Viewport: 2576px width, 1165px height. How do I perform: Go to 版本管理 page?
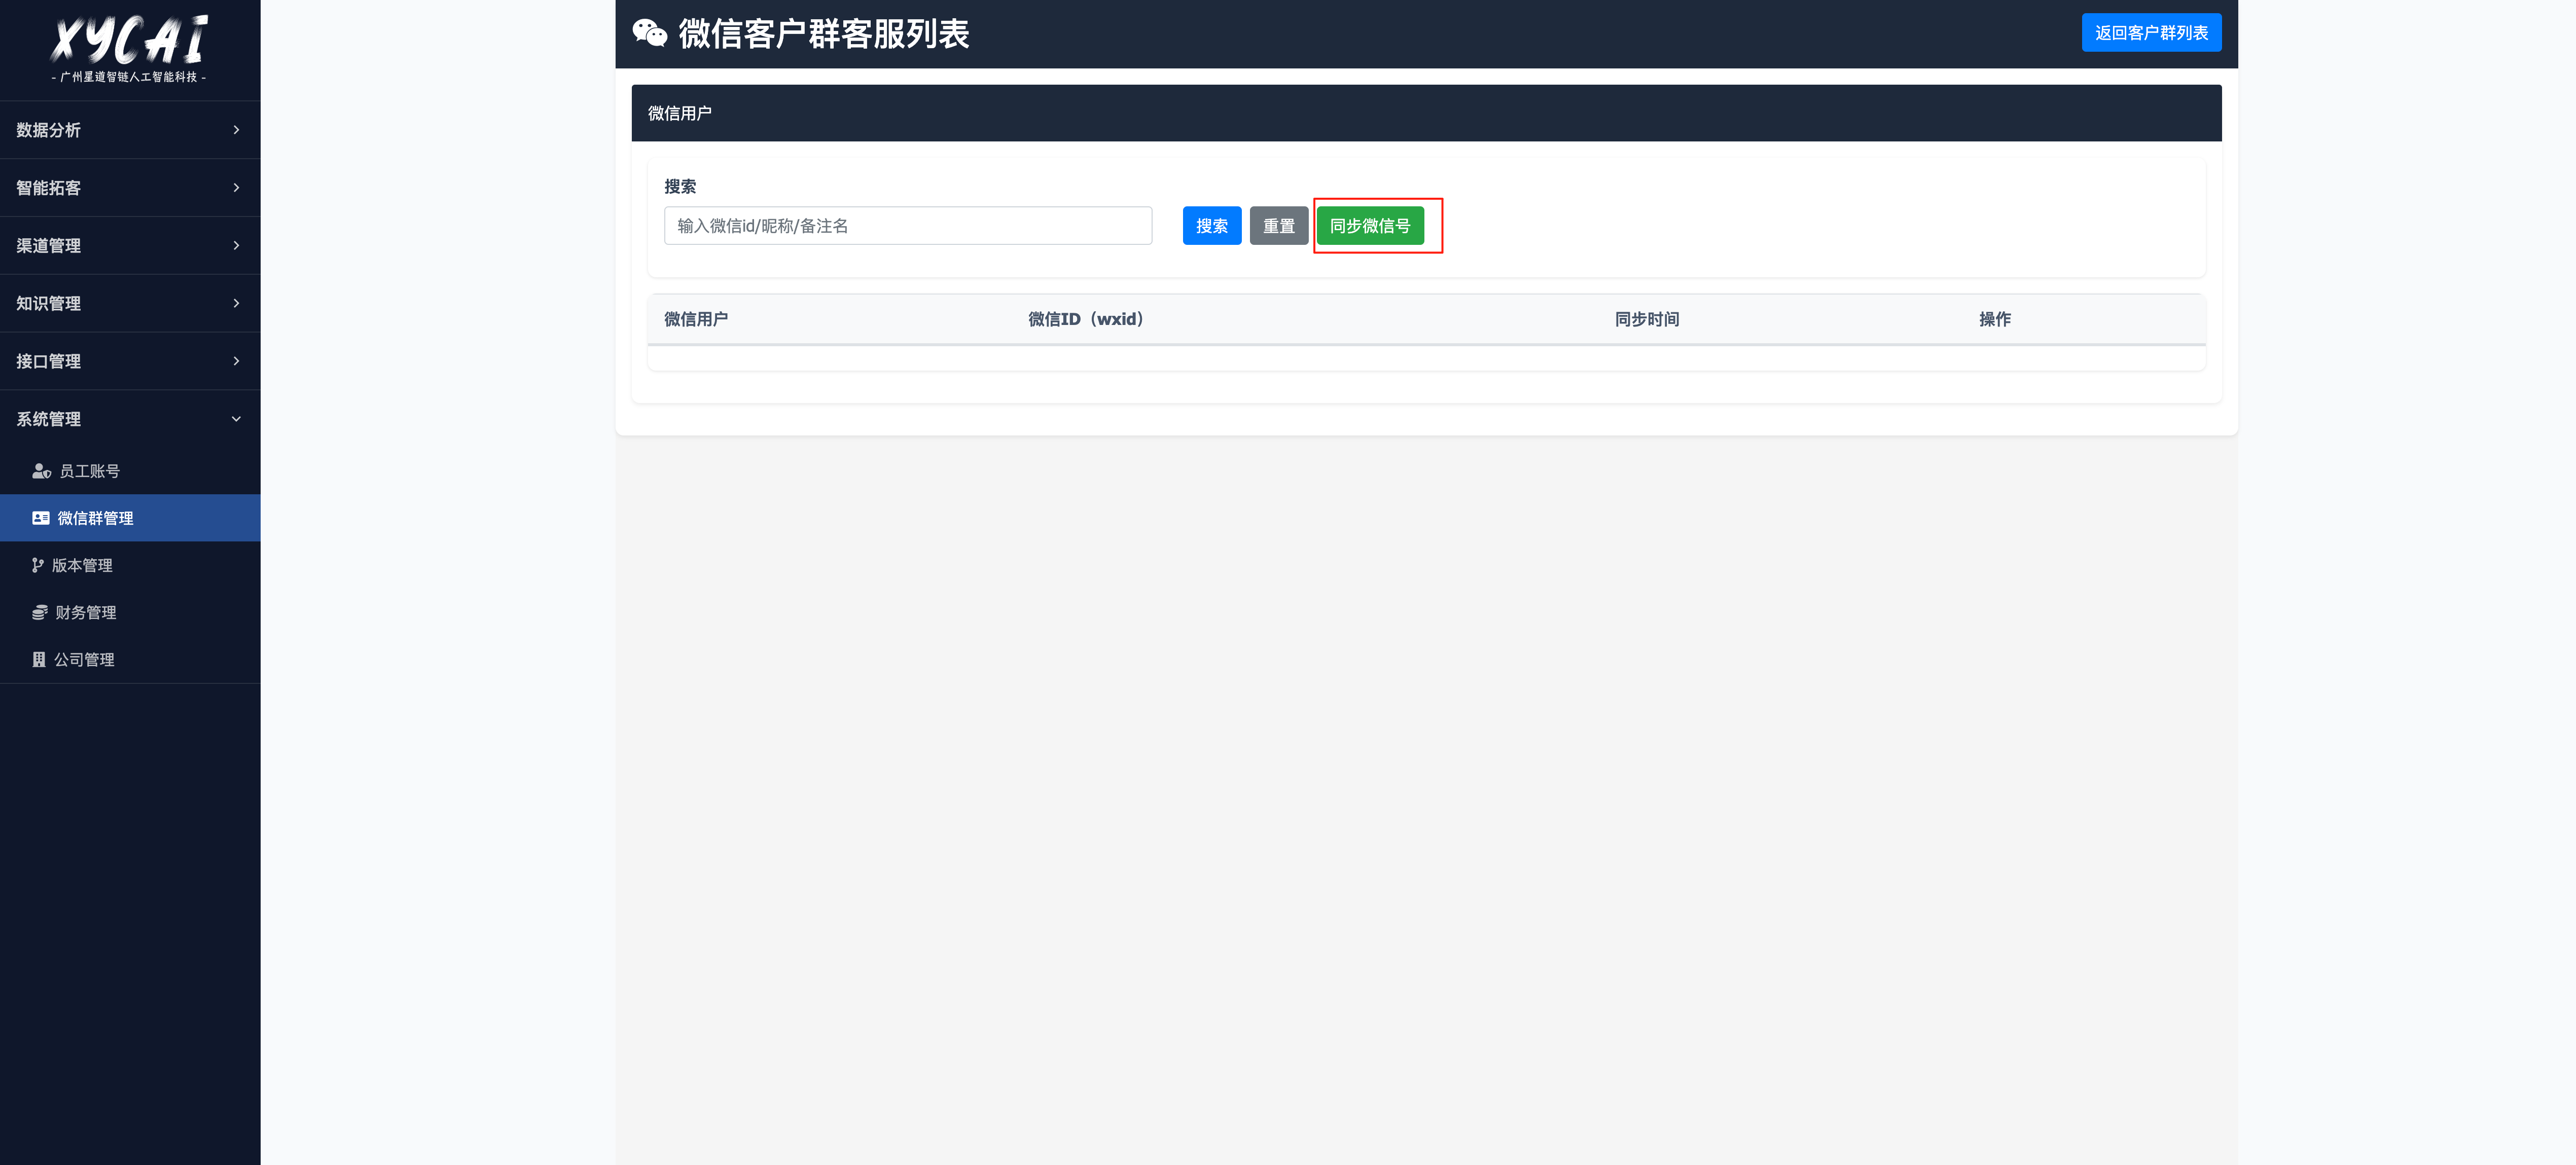point(130,565)
